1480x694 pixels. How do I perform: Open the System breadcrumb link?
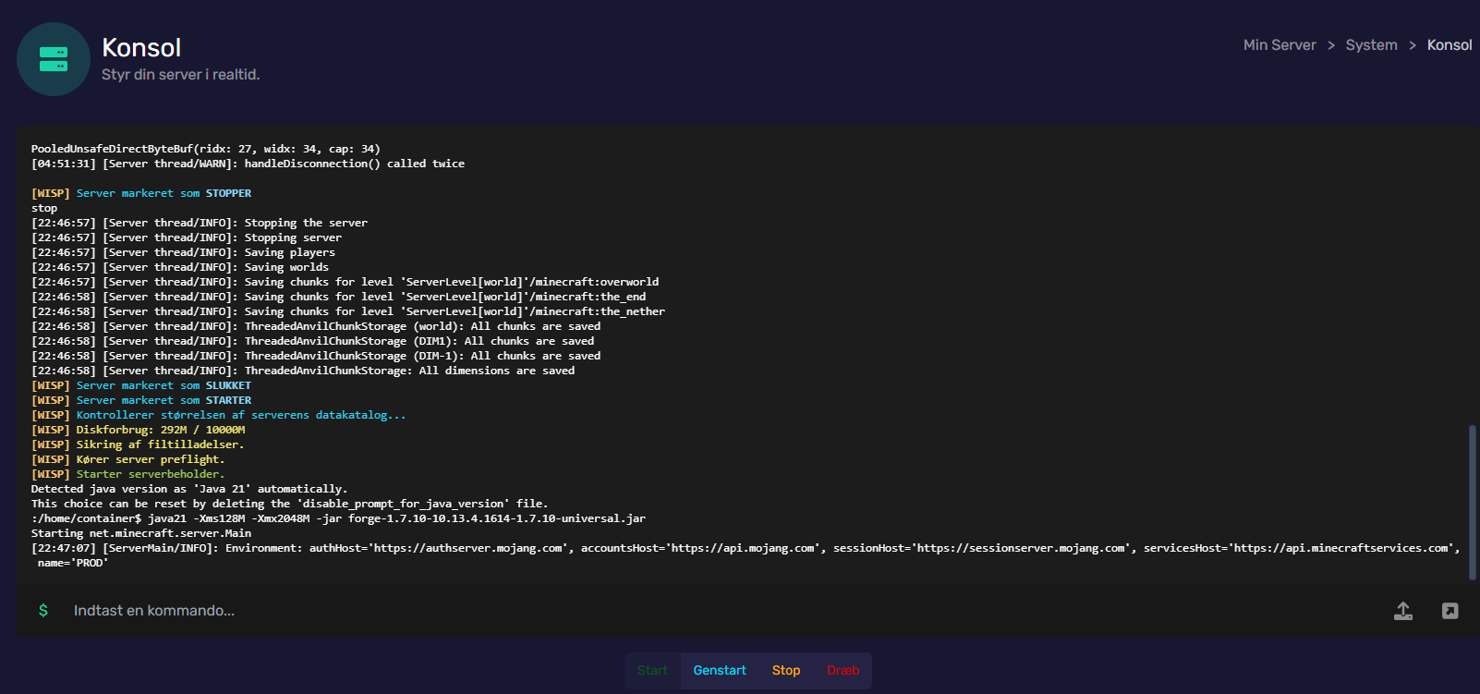[x=1371, y=45]
